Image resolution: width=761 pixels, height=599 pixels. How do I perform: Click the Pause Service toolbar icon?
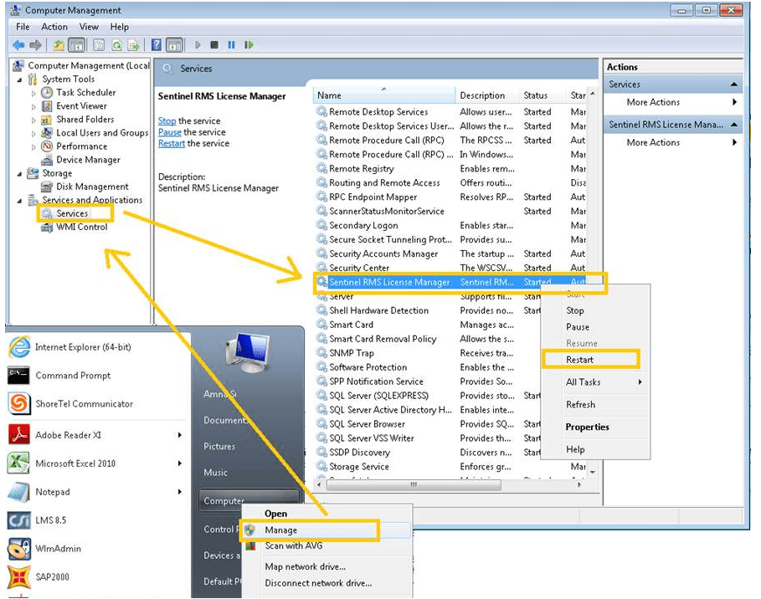click(x=231, y=45)
